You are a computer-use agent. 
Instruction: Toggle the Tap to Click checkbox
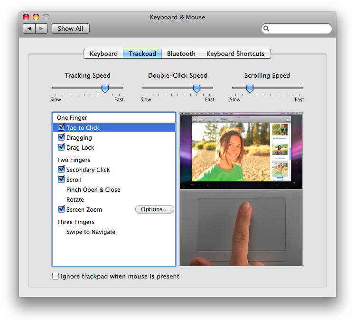pos(61,127)
